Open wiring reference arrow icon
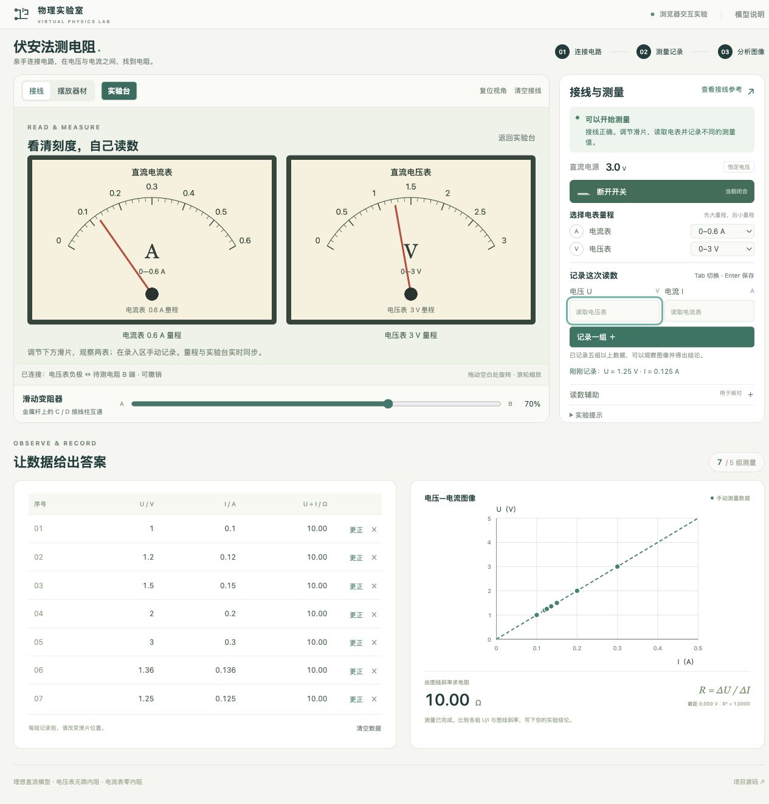This screenshot has width=769, height=804. (x=751, y=91)
